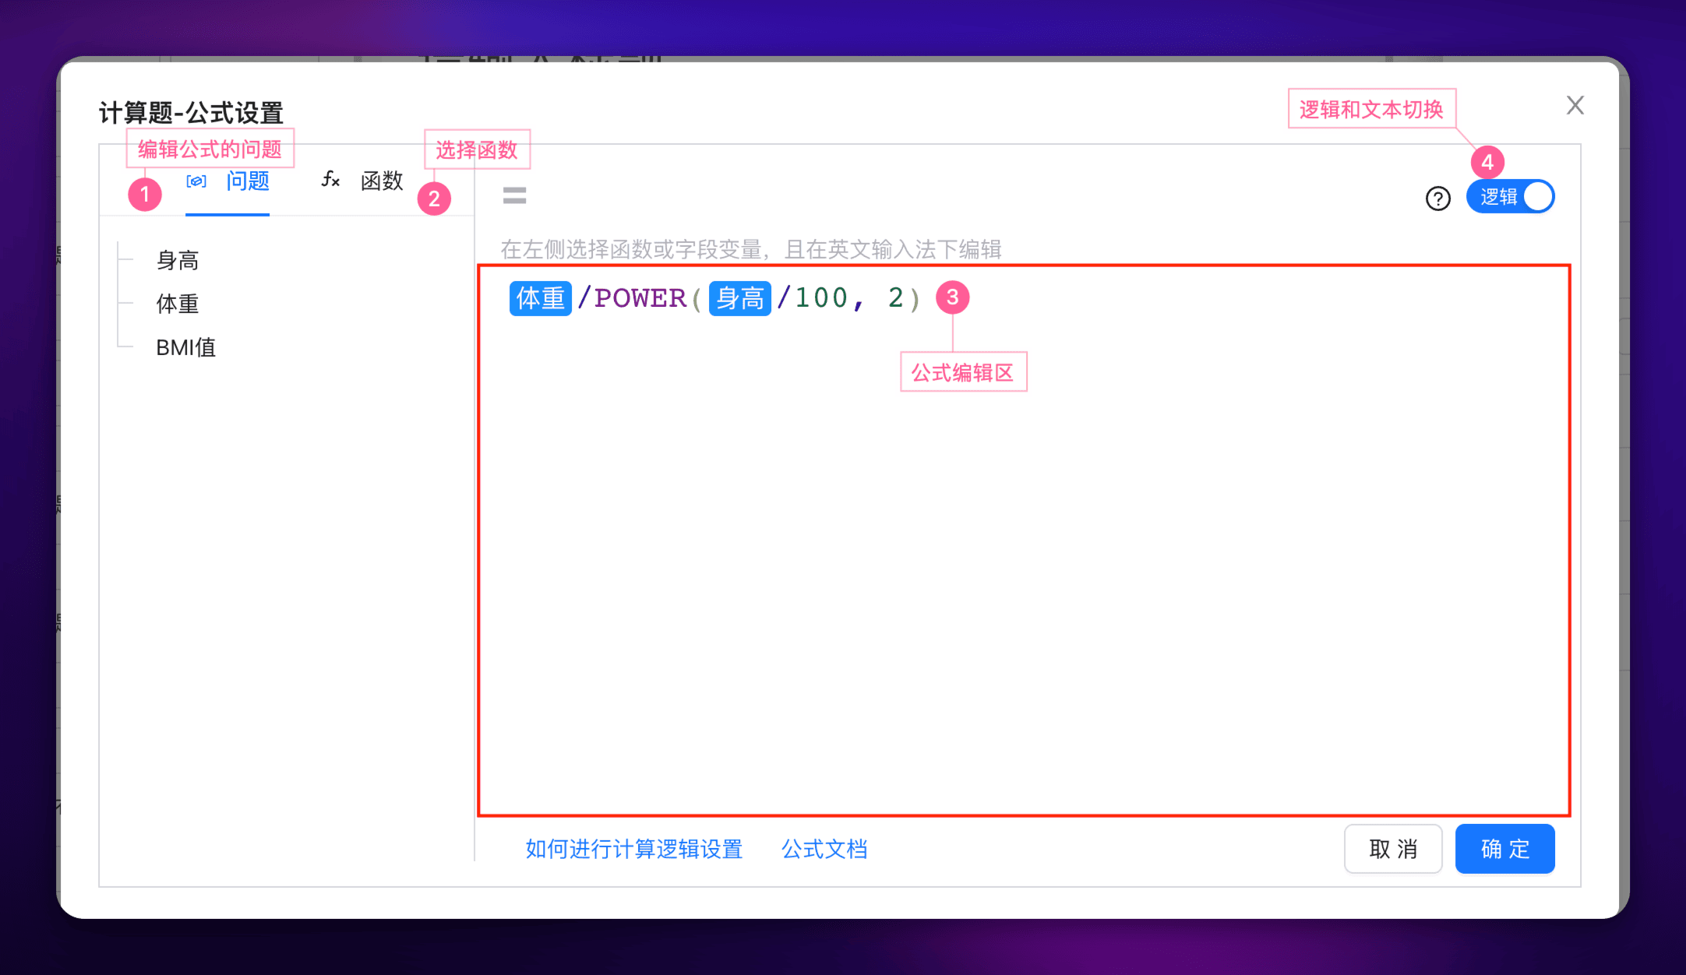Click the 取消 cancel button
Viewport: 1686px width, 975px height.
1392,849
